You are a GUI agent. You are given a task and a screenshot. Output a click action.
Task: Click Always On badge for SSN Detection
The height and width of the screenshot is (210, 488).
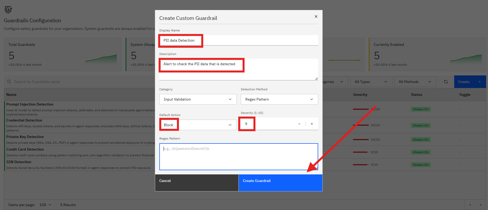(x=421, y=165)
